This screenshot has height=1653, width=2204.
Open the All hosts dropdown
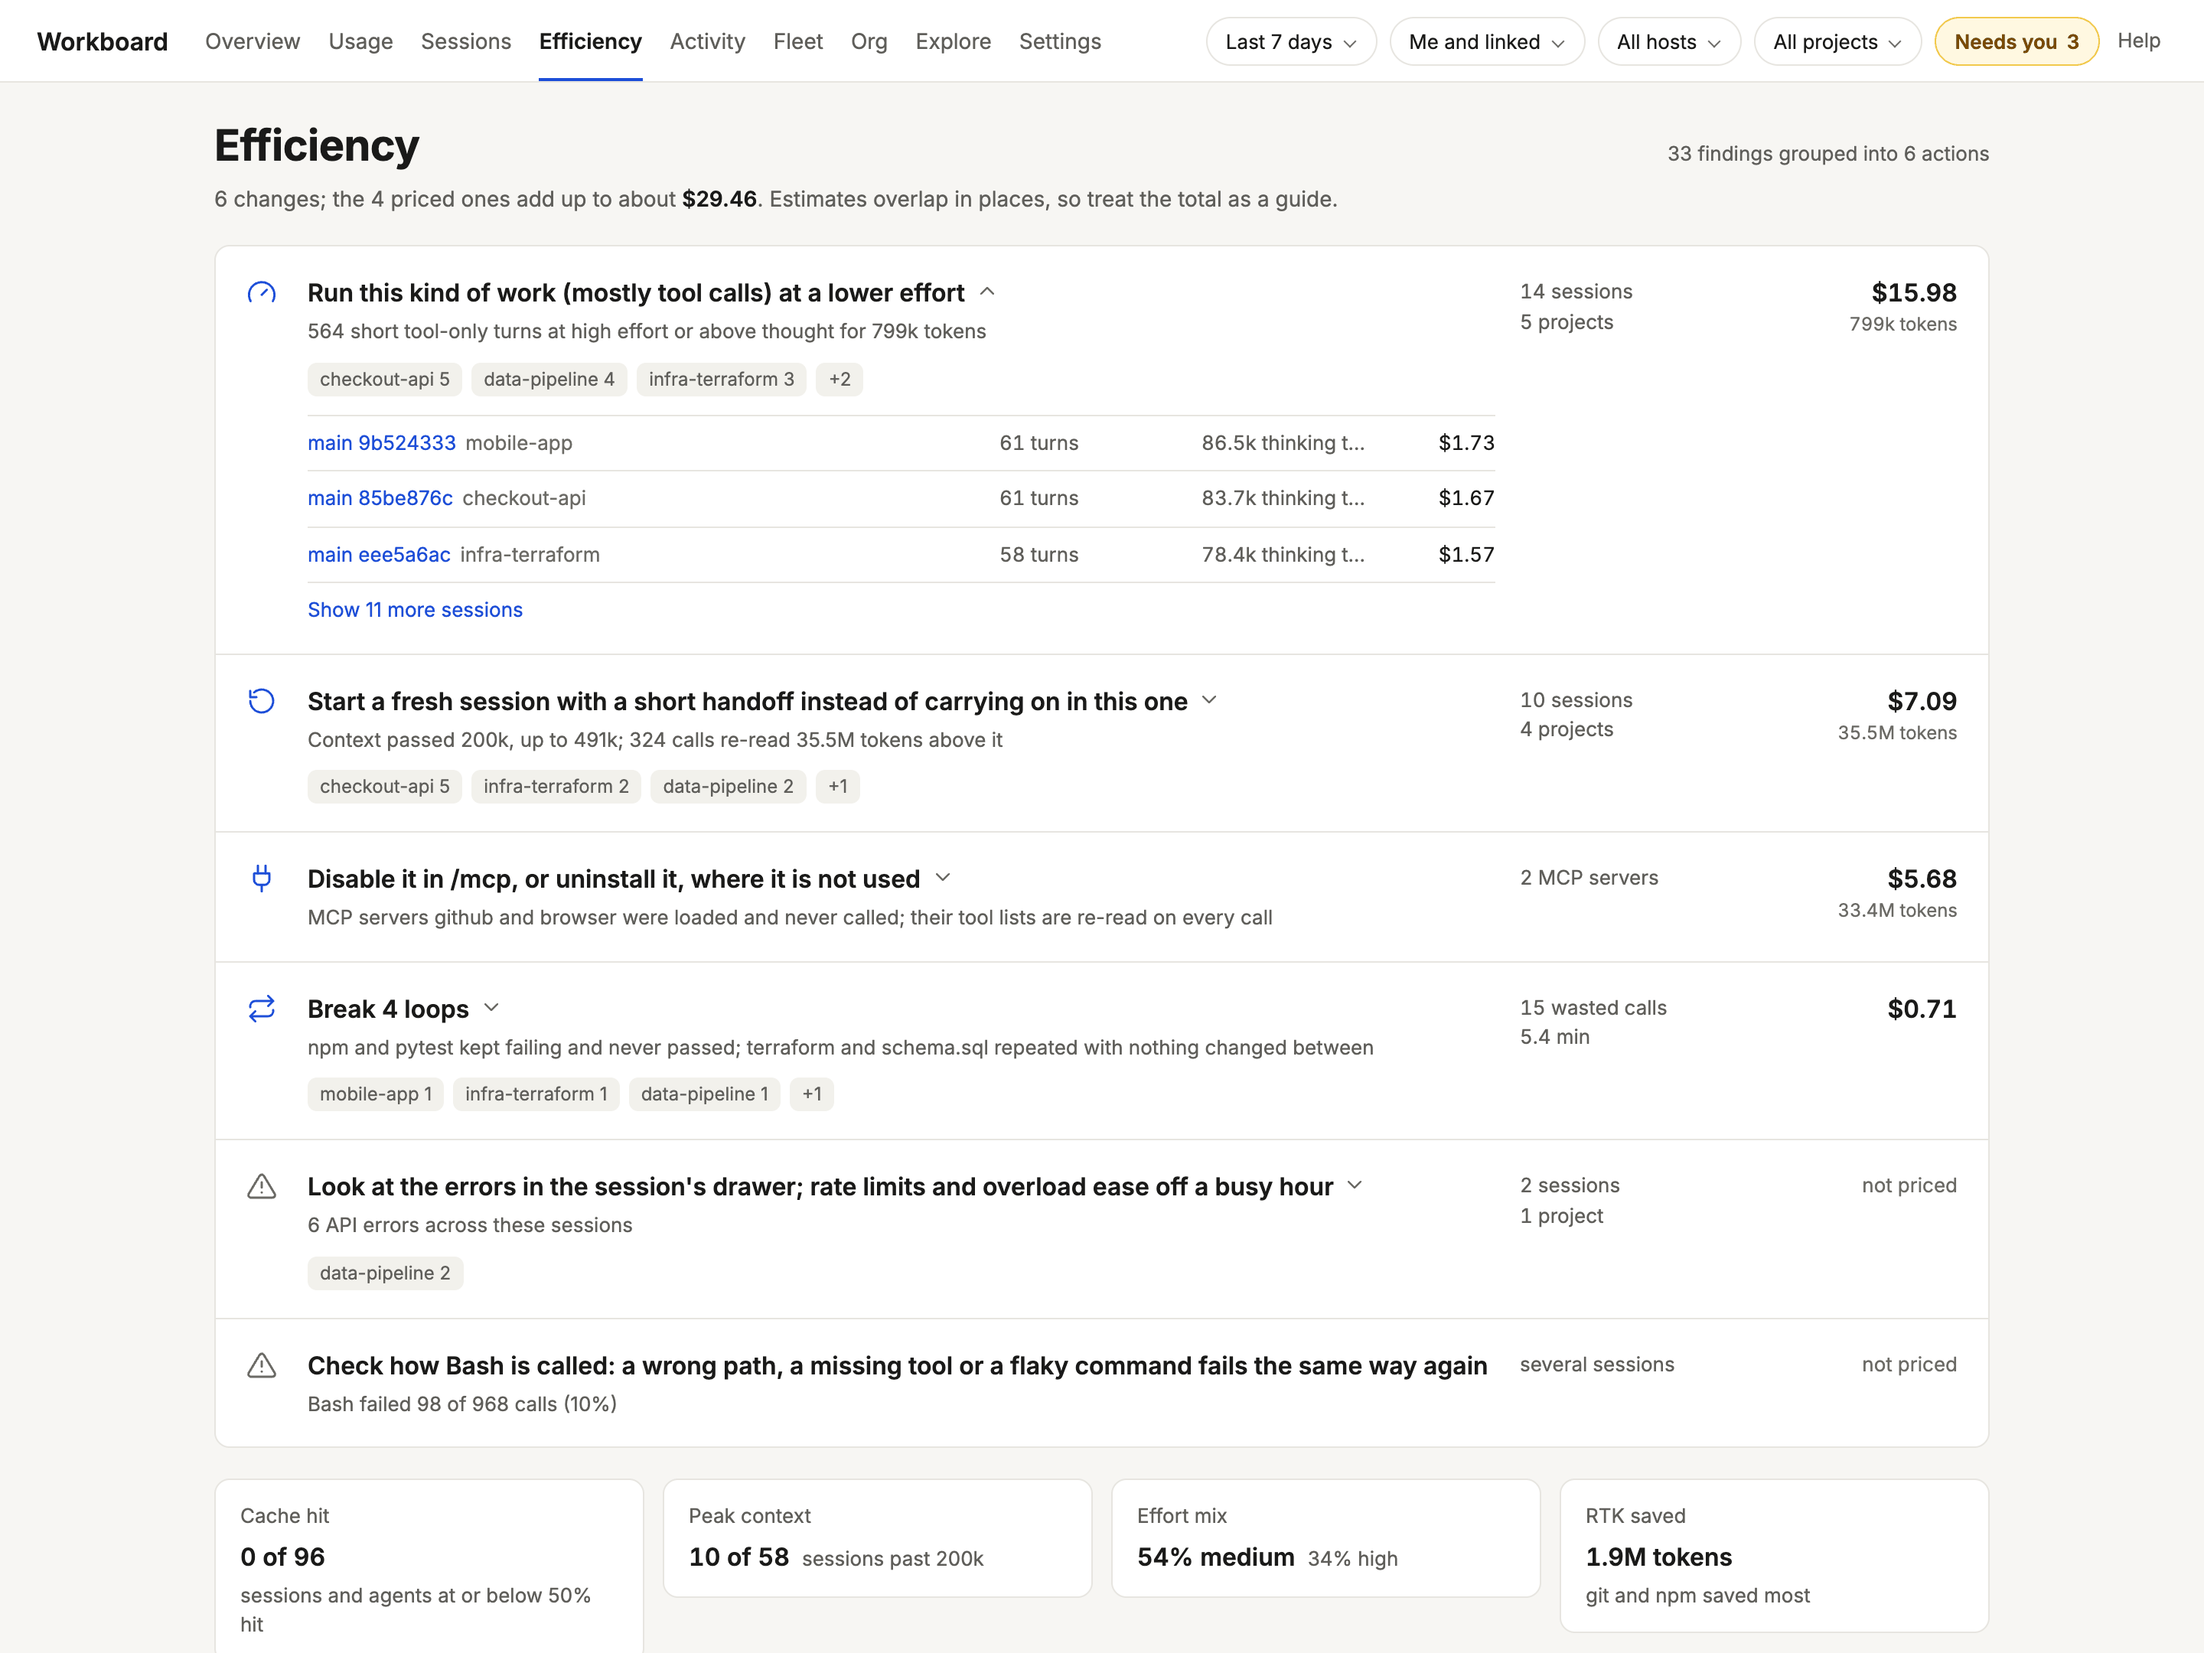[x=1669, y=42]
